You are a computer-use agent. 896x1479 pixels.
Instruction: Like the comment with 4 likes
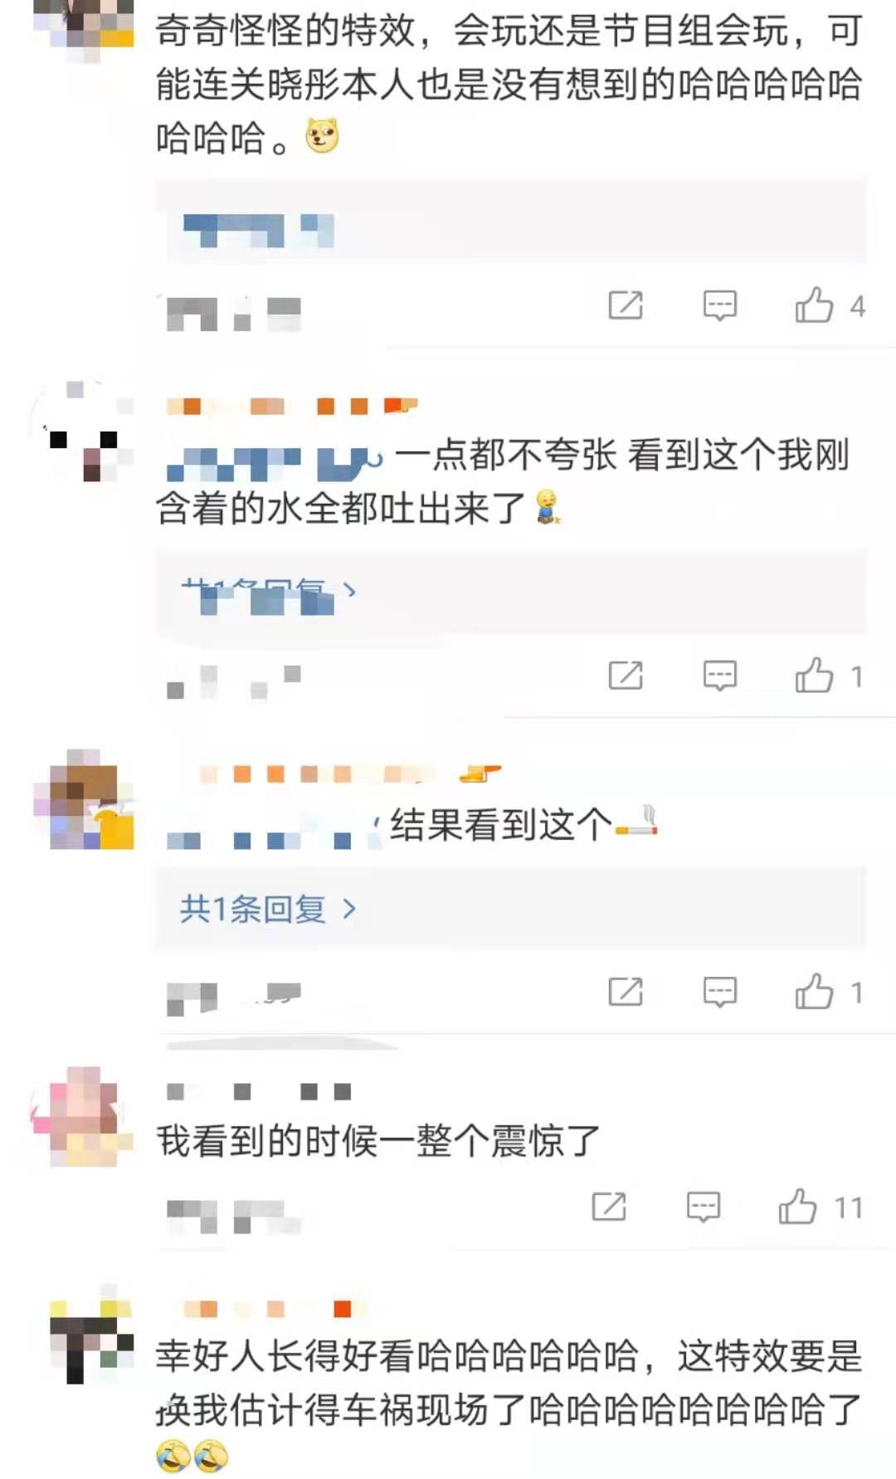coord(814,305)
